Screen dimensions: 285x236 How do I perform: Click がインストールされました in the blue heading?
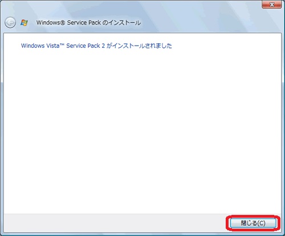139,46
